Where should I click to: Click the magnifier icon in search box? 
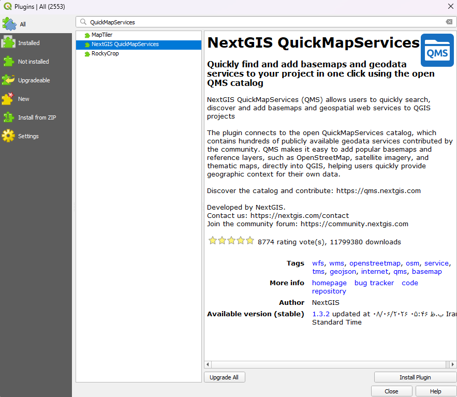pos(83,22)
